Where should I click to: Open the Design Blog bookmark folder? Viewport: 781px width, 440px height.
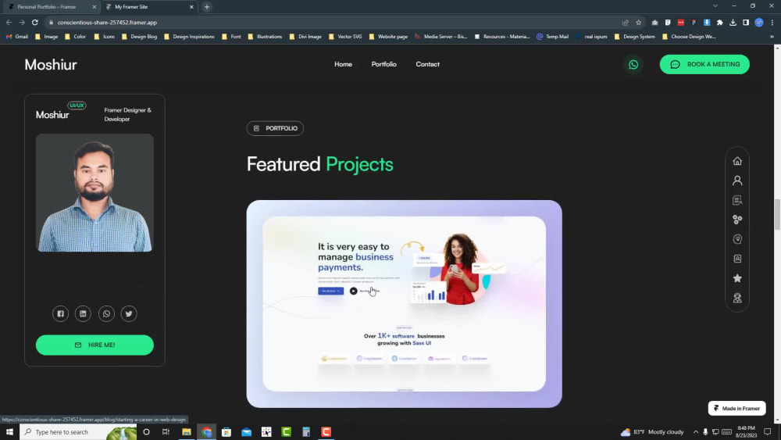pos(140,37)
